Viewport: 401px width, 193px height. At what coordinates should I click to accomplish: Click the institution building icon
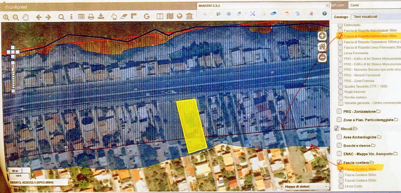pos(189,16)
